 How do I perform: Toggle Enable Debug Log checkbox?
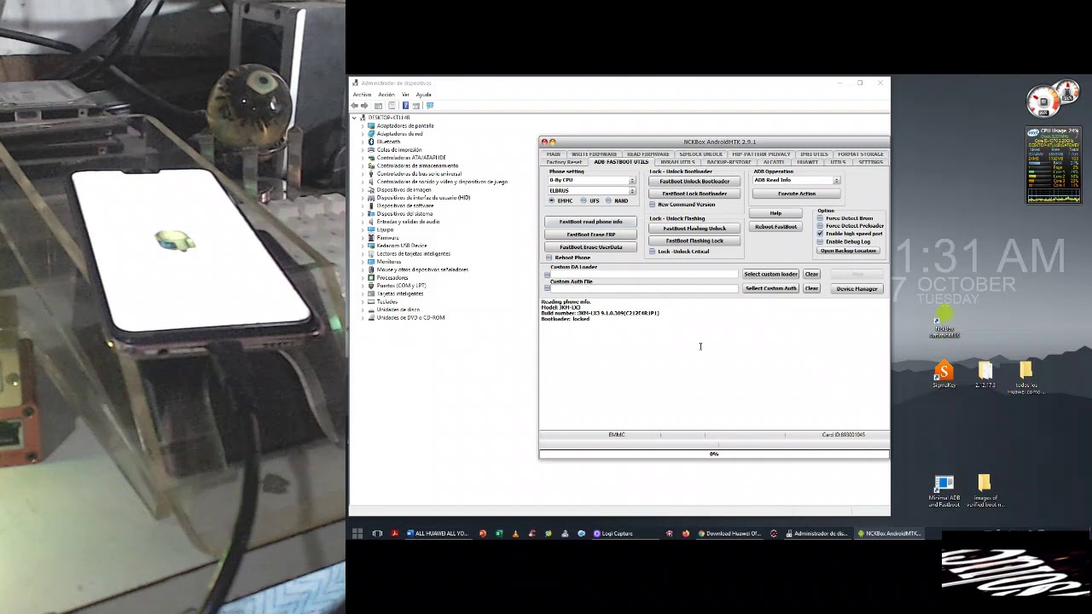pos(821,241)
